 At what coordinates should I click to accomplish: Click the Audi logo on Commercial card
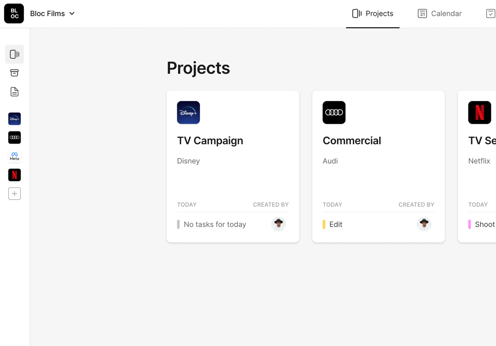click(334, 113)
